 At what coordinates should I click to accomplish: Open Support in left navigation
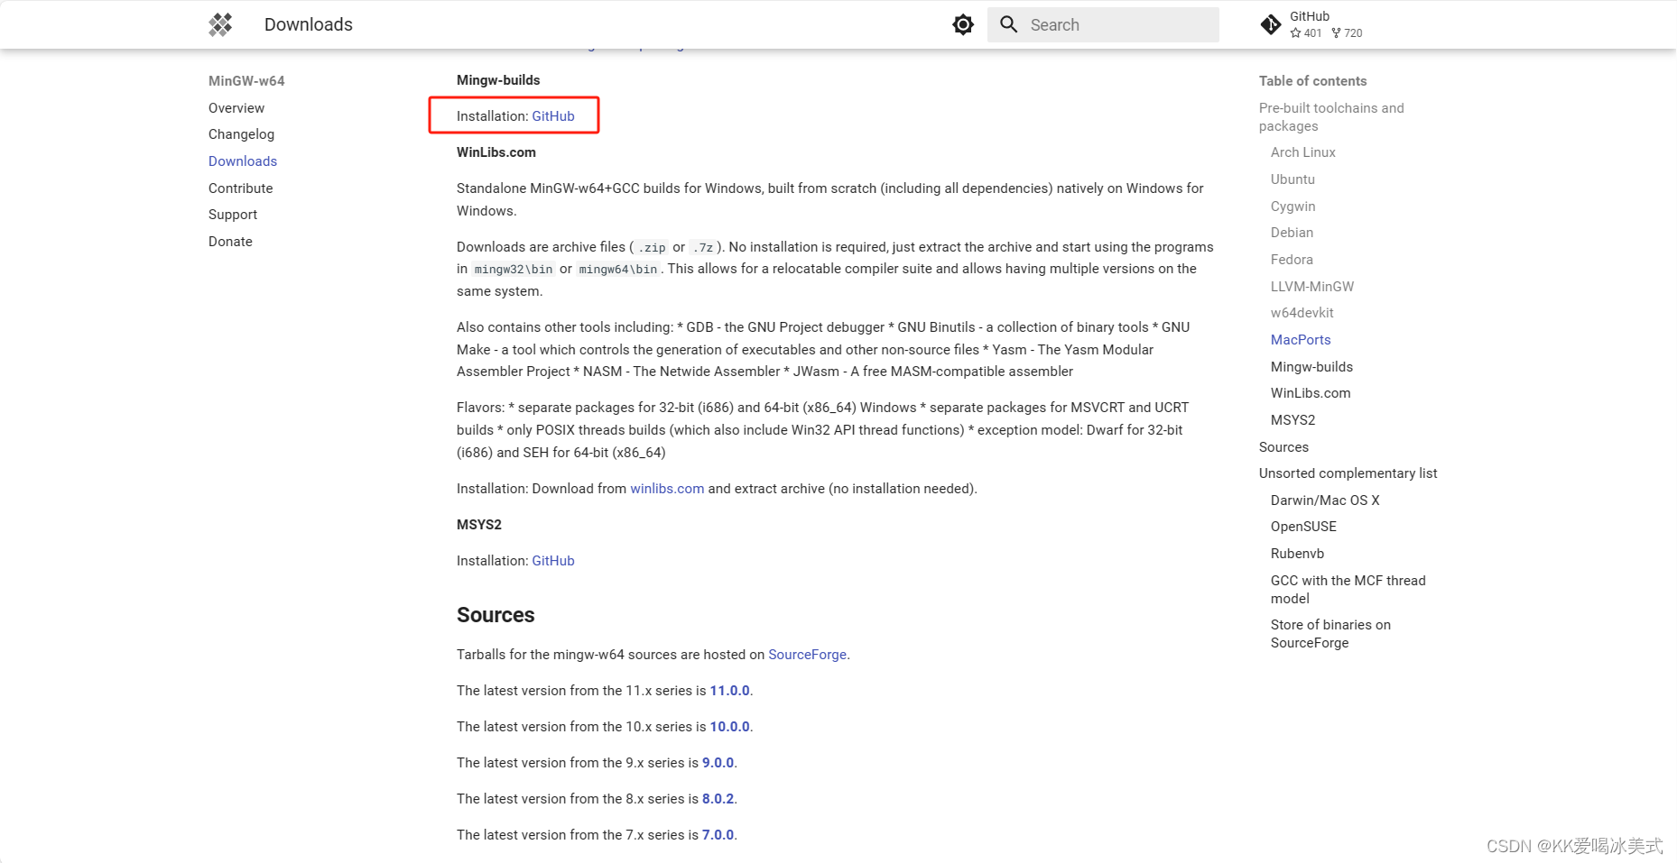pyautogui.click(x=233, y=215)
